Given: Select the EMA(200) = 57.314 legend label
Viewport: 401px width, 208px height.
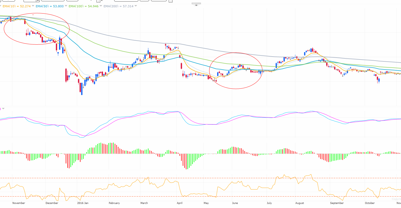Looking at the screenshot, I should pos(118,6).
